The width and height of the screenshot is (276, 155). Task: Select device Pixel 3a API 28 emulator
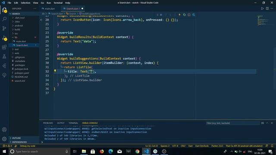pos(244,146)
